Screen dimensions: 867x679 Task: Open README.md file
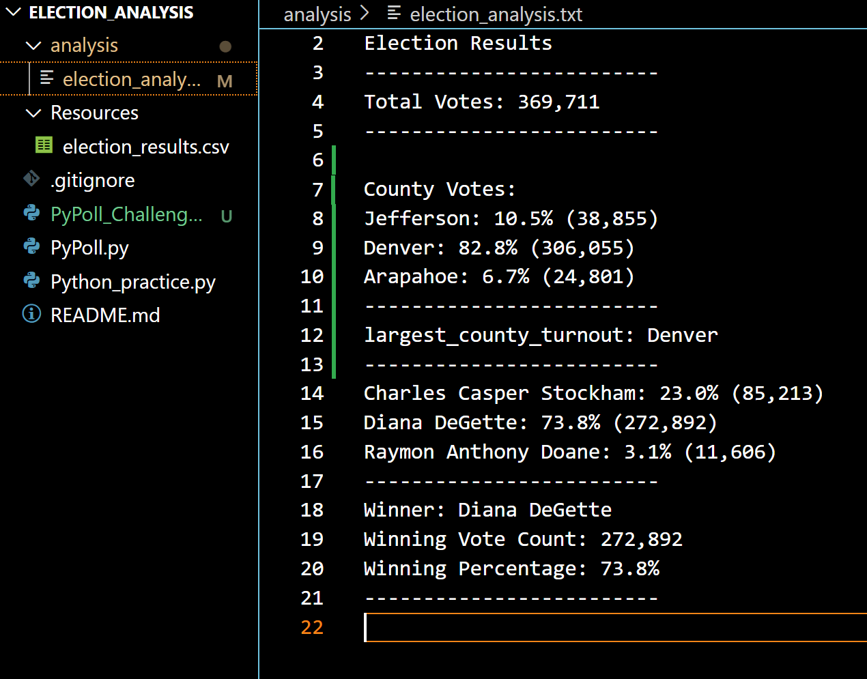(105, 315)
